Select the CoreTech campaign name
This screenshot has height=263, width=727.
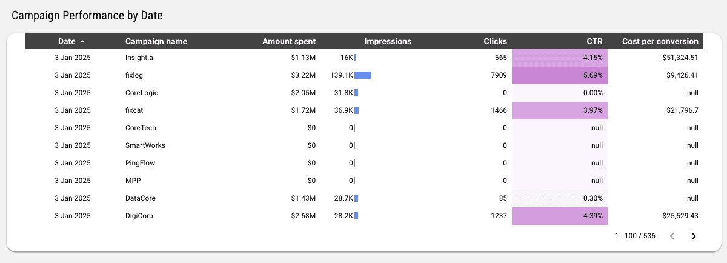pyautogui.click(x=141, y=128)
